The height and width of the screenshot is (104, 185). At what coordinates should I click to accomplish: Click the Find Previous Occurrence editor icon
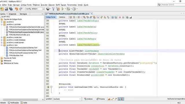[88, 17]
